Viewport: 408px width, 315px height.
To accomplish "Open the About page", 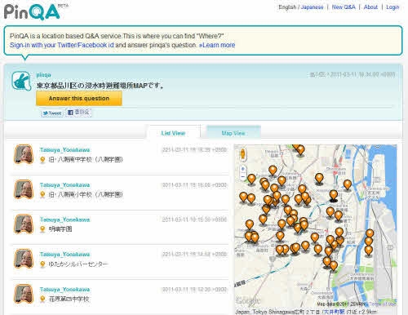I will [370, 7].
